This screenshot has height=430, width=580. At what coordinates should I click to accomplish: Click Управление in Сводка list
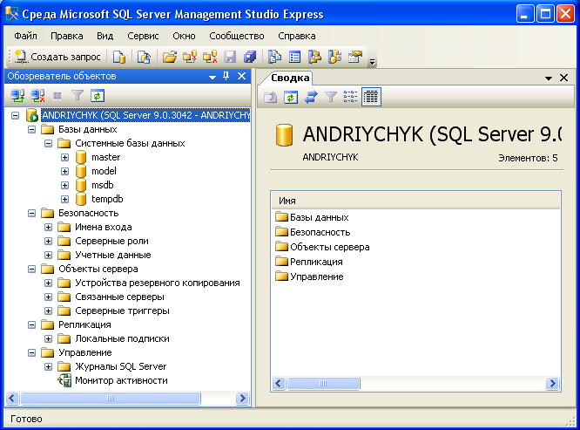[317, 276]
